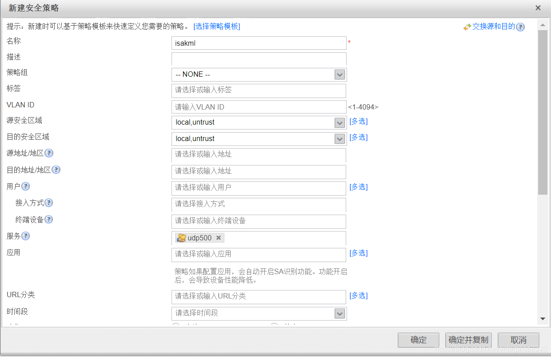Open 多选 link for 源安全区域
This screenshot has width=551, height=357.
tap(359, 121)
